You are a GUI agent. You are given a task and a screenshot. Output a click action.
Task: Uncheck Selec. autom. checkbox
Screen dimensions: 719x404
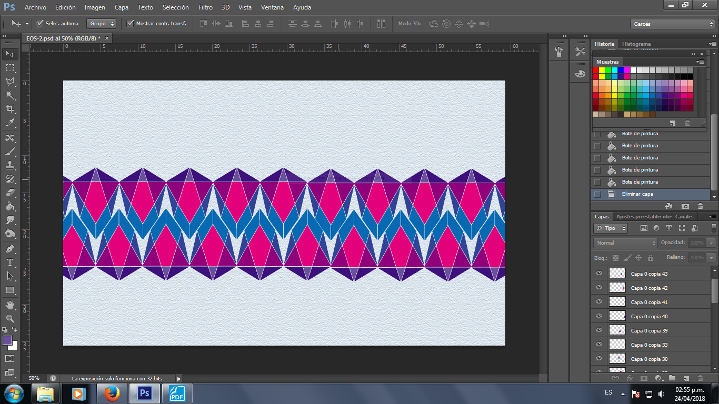39,23
